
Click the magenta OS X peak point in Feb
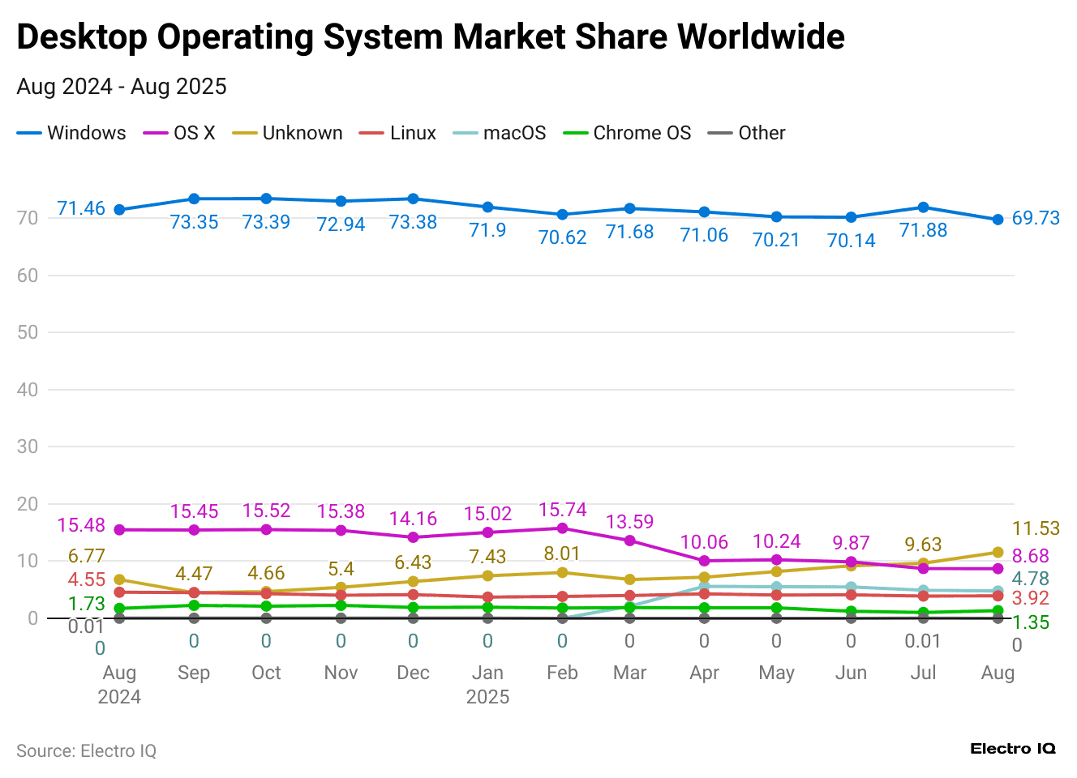click(x=562, y=528)
